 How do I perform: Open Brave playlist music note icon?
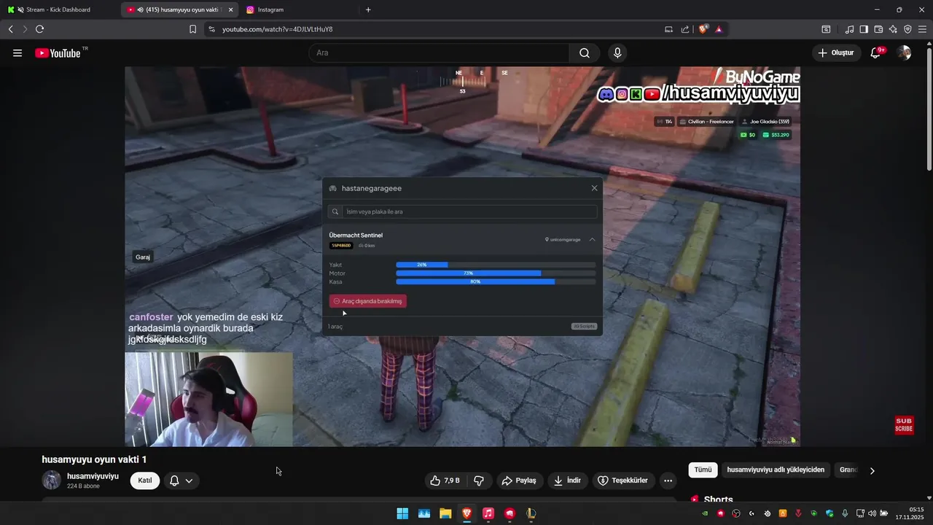(849, 29)
